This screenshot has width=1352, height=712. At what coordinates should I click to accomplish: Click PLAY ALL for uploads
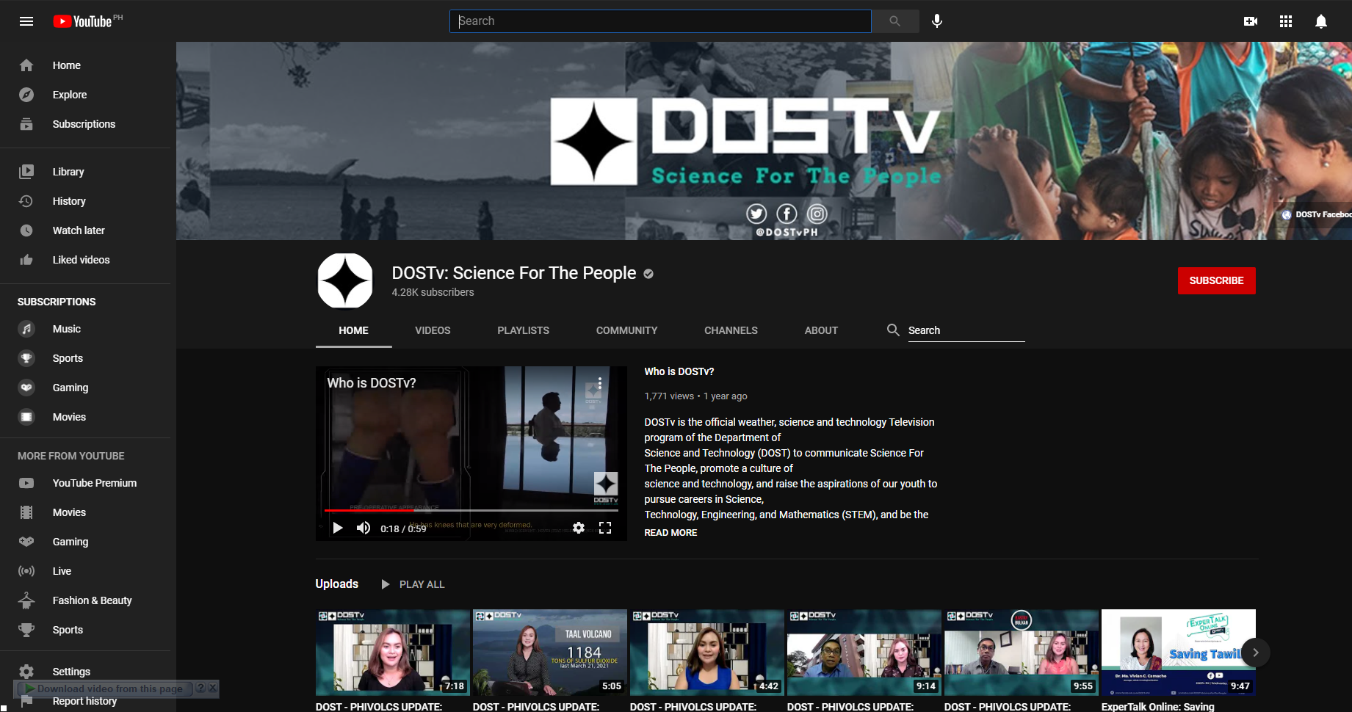pyautogui.click(x=413, y=584)
